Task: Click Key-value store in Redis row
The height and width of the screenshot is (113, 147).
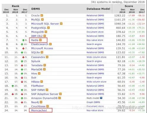Action: point(95,40)
